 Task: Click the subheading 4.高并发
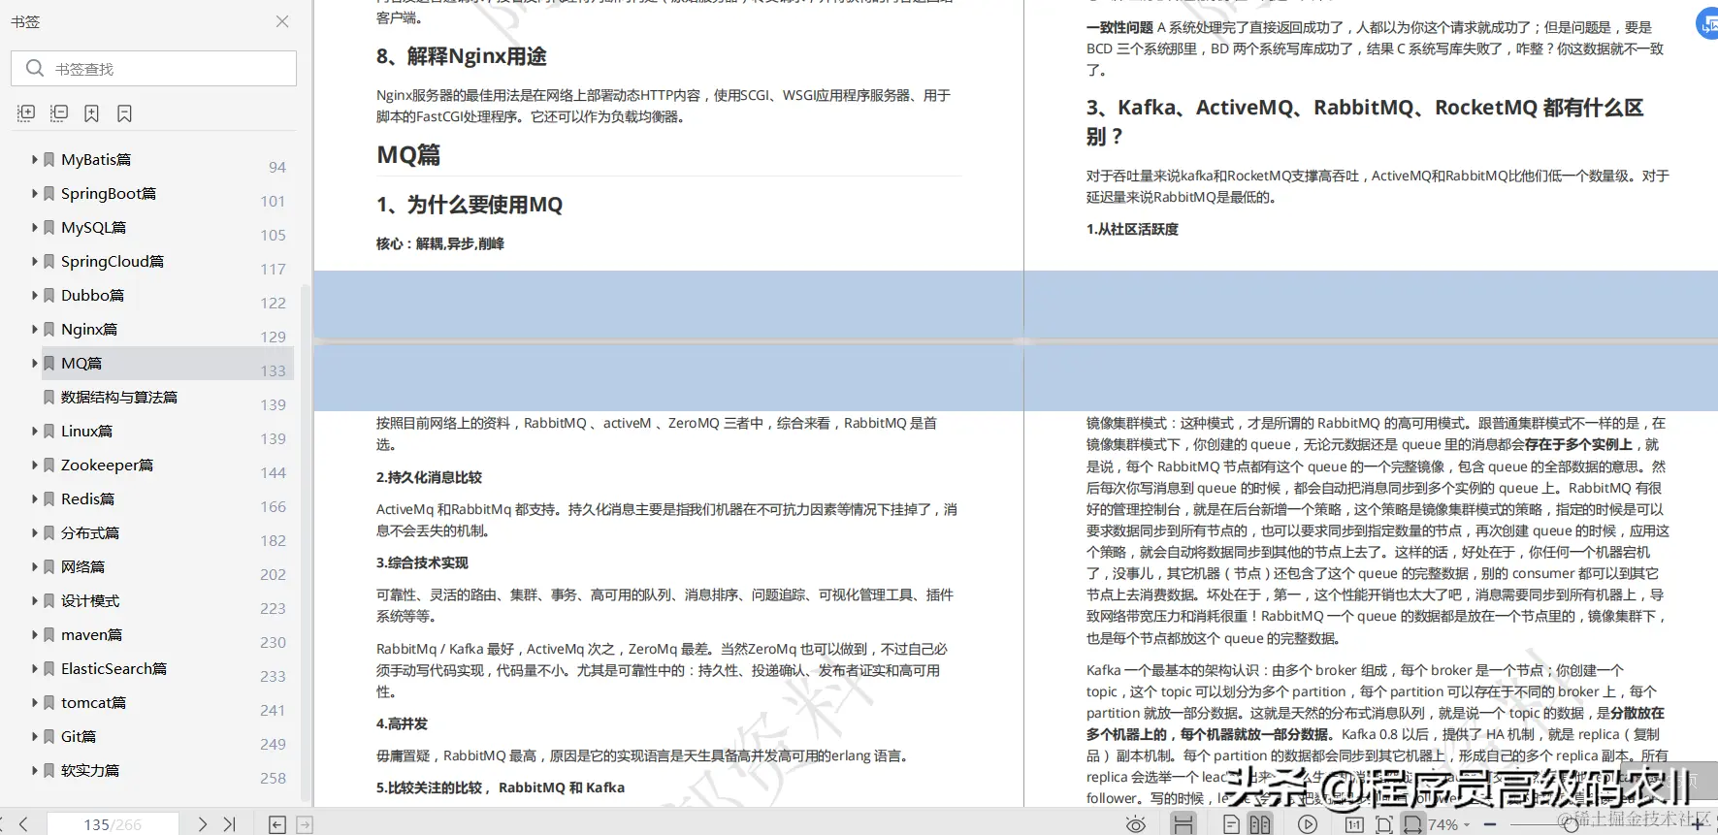(x=402, y=723)
